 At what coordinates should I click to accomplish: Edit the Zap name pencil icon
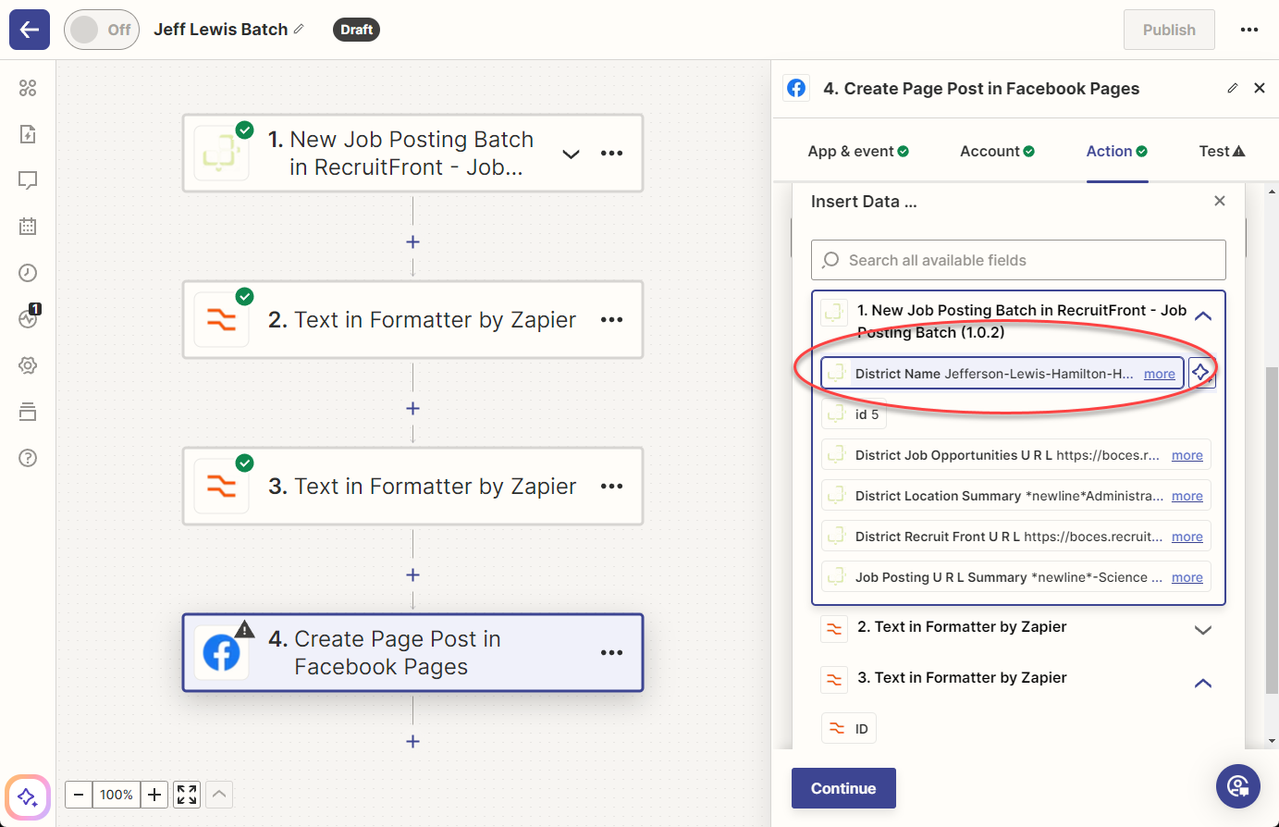(x=299, y=30)
